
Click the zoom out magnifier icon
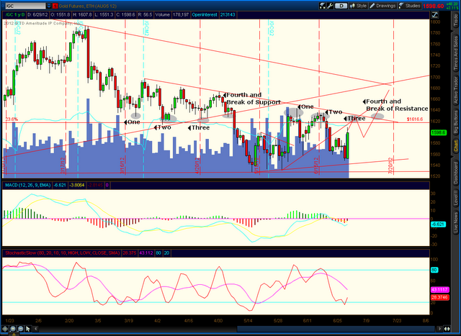pos(20,329)
